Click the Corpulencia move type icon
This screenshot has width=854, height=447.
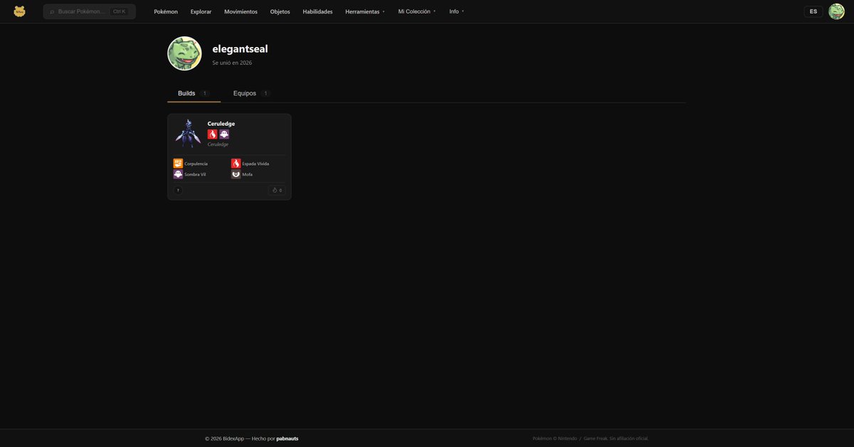click(178, 163)
